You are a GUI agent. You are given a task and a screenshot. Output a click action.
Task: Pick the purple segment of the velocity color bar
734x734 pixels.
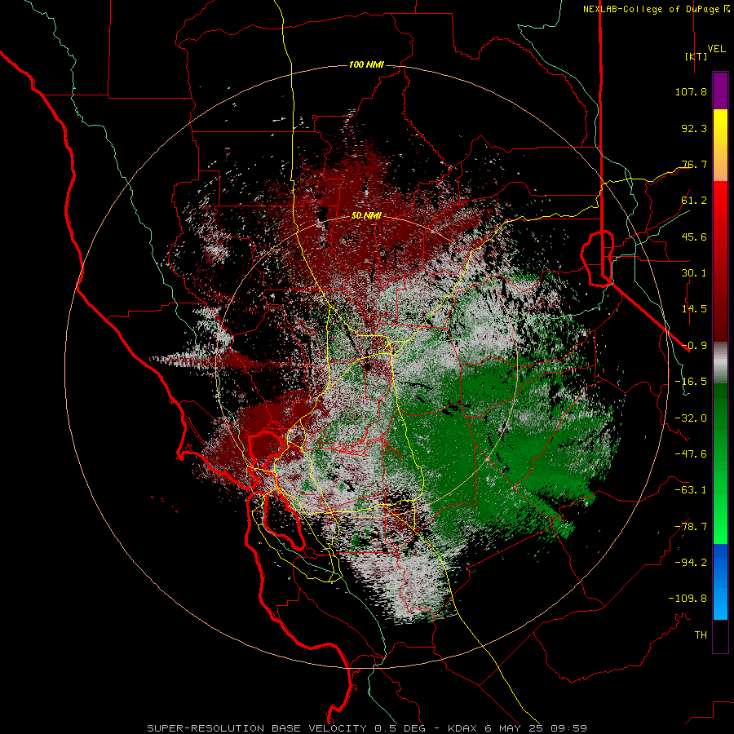click(x=720, y=91)
